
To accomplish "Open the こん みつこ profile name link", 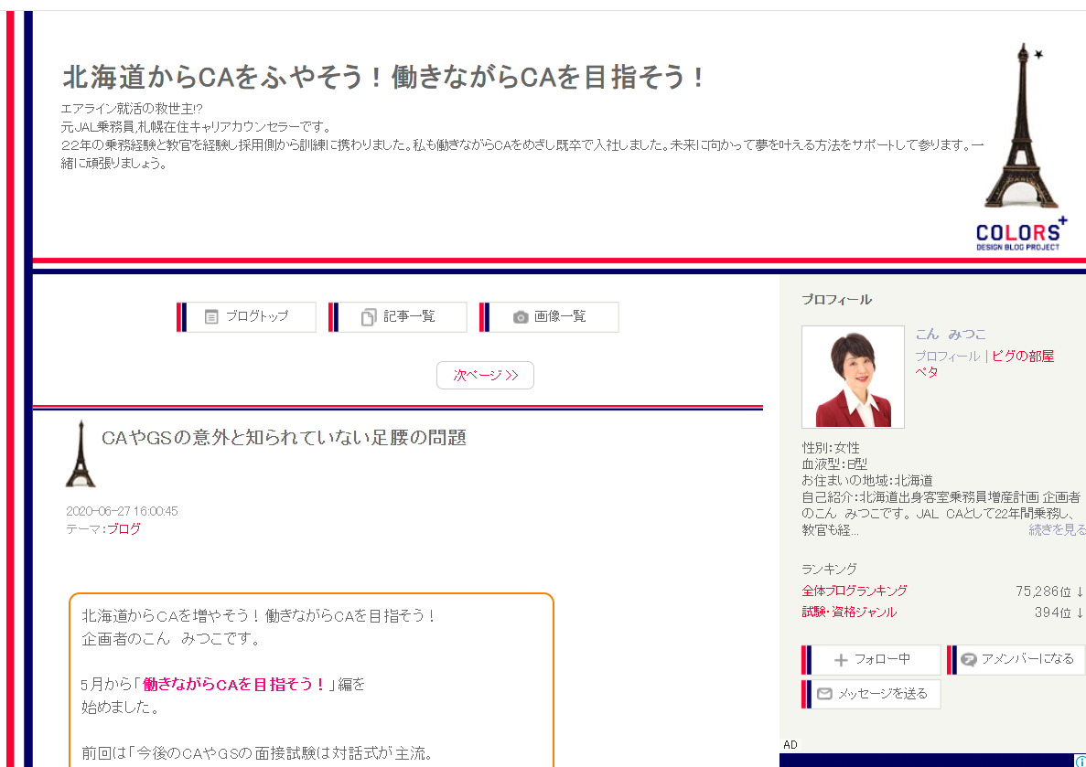I will click(951, 335).
